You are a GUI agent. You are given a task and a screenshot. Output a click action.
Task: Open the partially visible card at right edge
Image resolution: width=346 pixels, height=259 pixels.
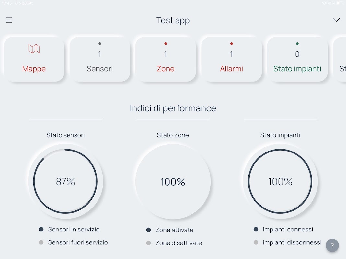(340, 59)
